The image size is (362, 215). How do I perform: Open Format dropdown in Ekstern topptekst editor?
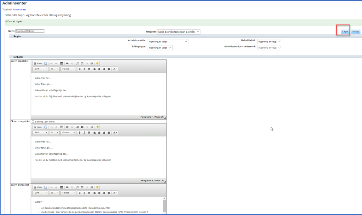click(68, 133)
